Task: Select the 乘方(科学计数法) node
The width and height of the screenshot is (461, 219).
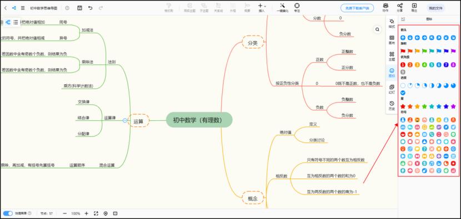Action: pos(78,86)
